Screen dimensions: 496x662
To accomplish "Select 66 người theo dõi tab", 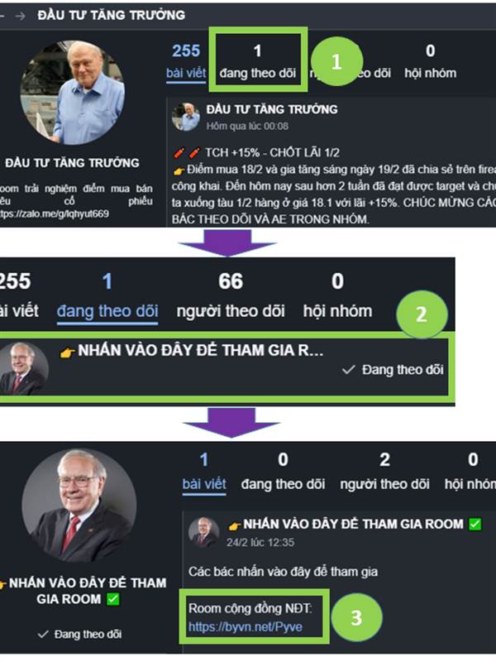I will point(231,296).
